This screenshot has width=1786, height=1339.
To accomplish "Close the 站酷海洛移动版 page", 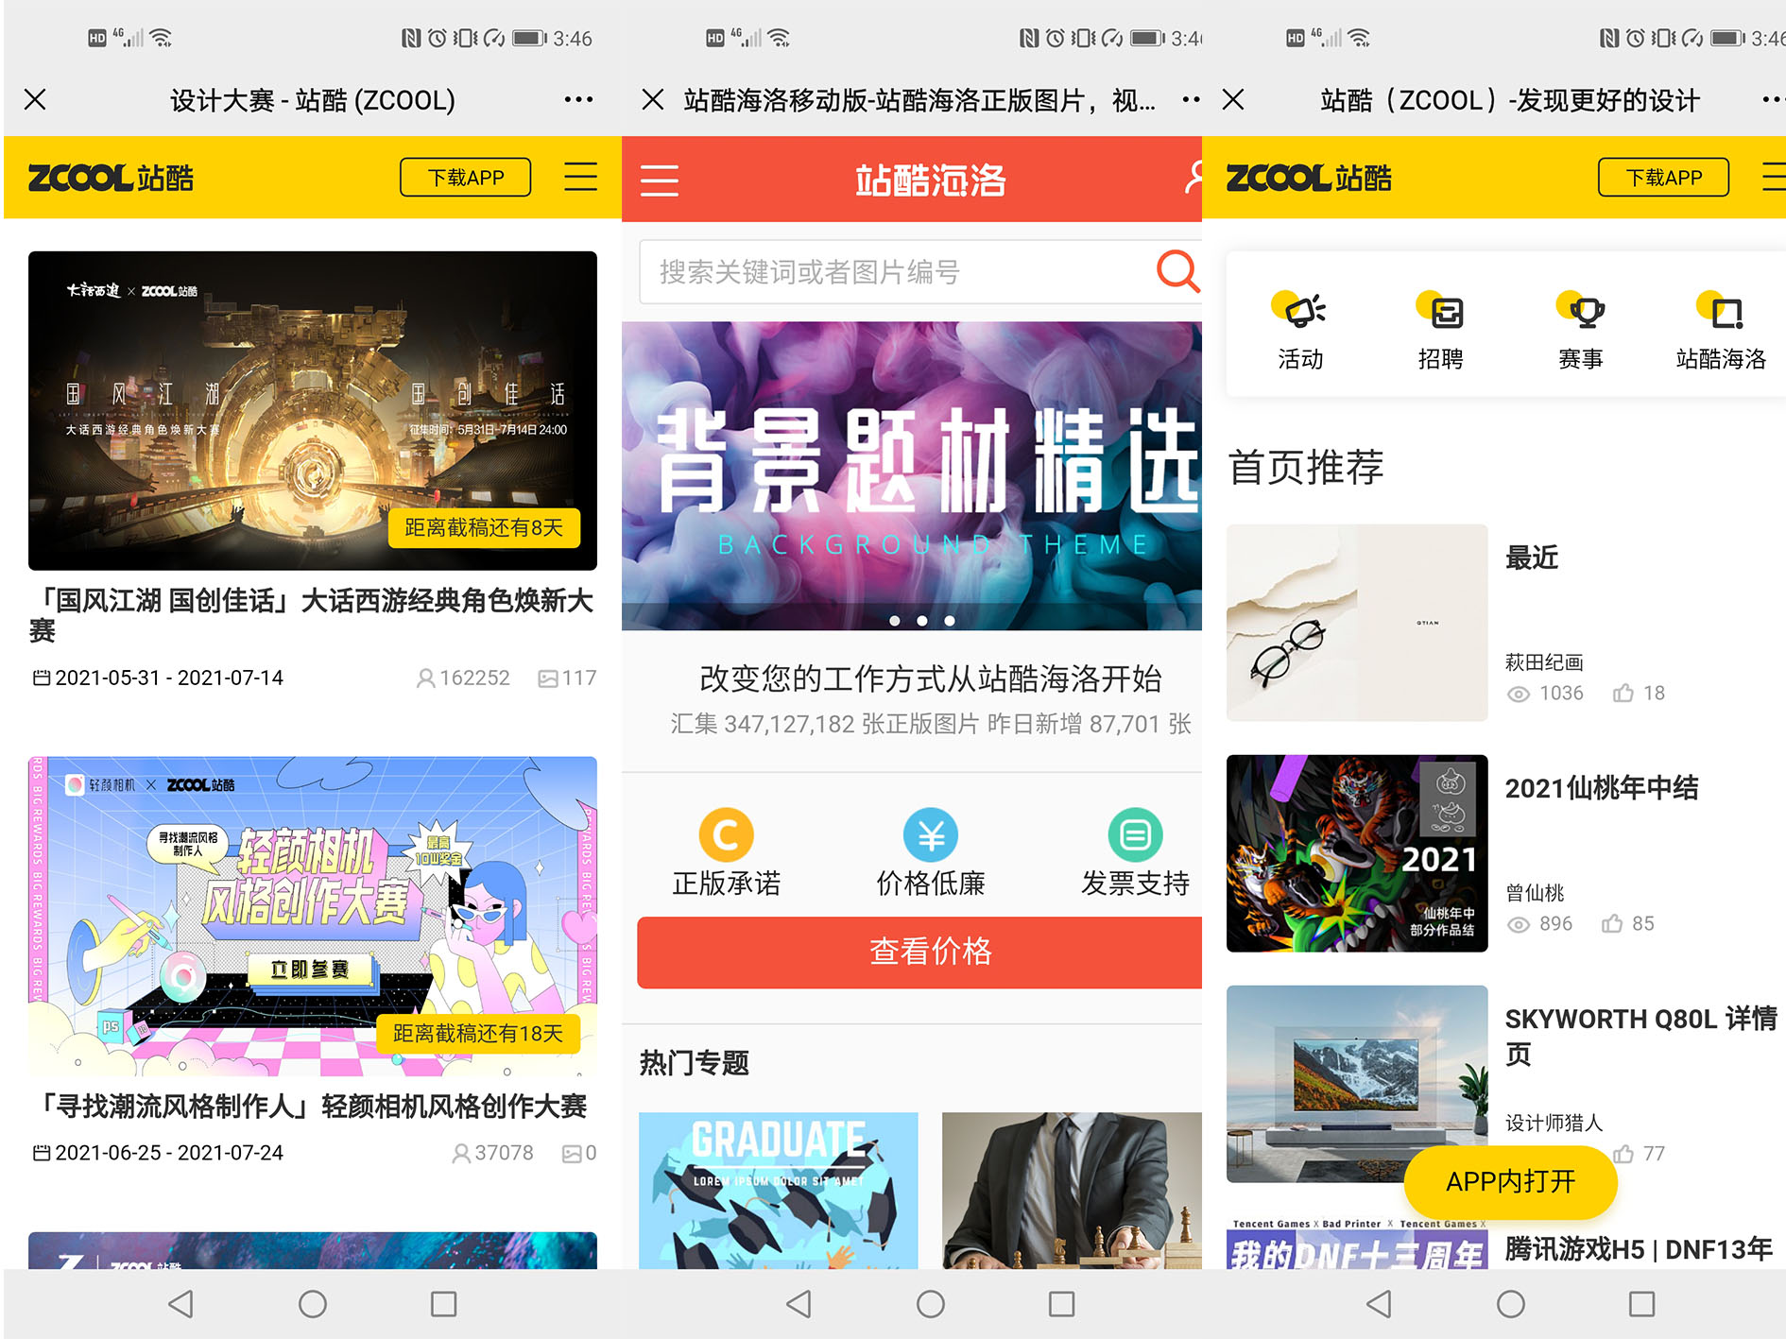I will [653, 99].
